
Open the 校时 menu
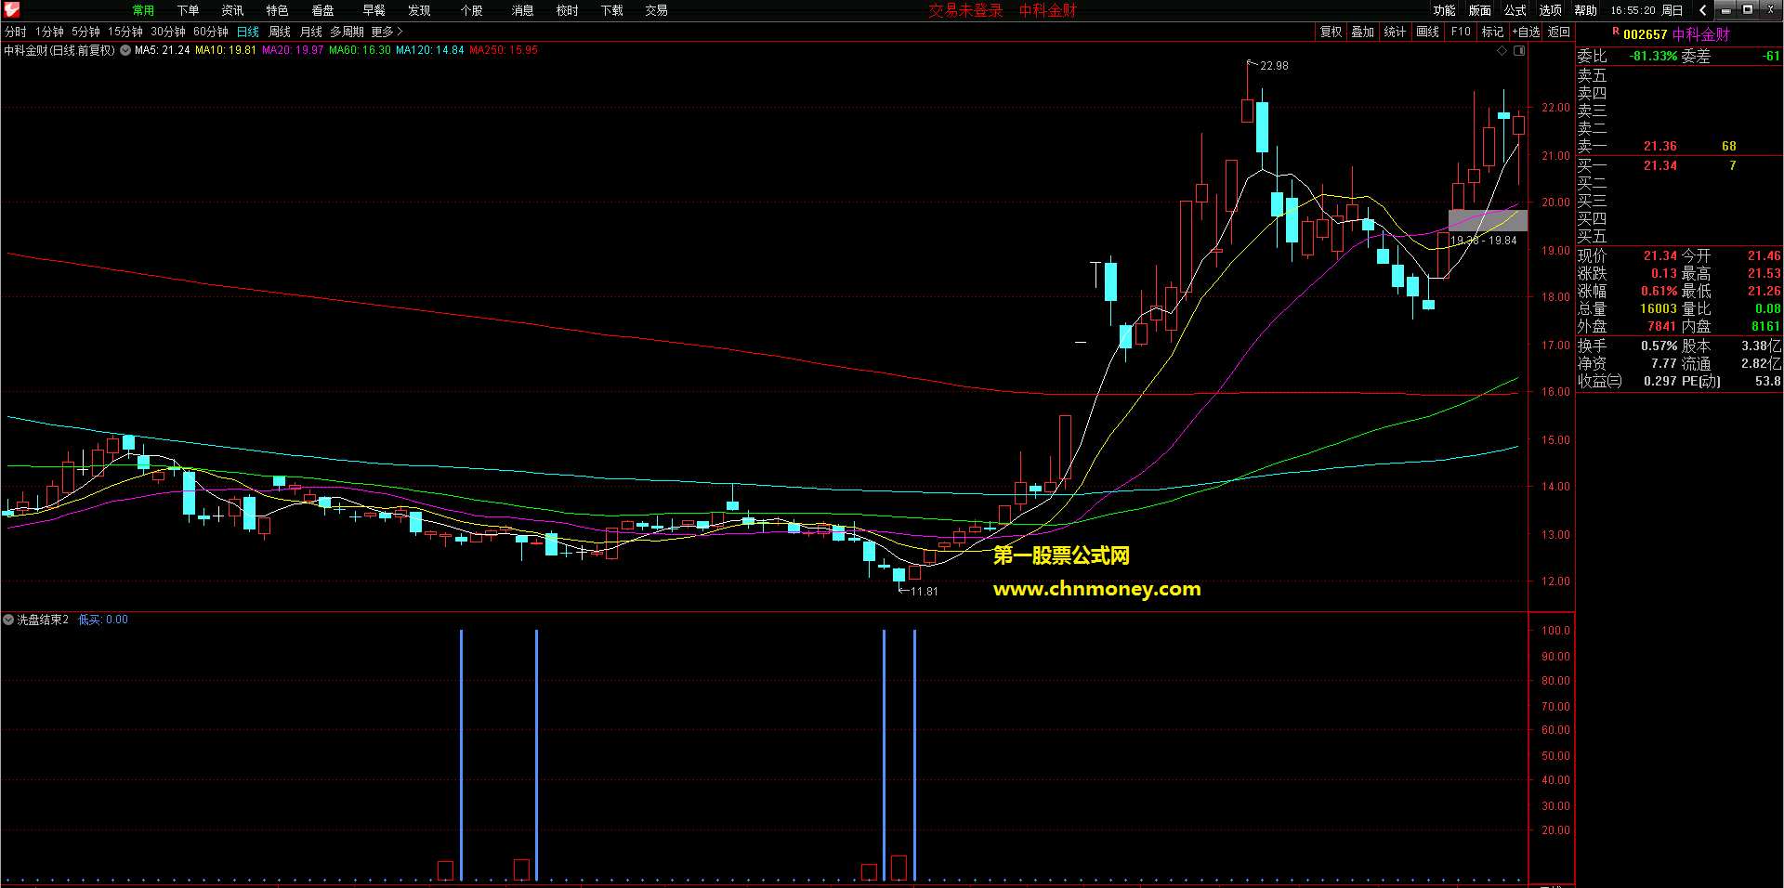click(567, 10)
